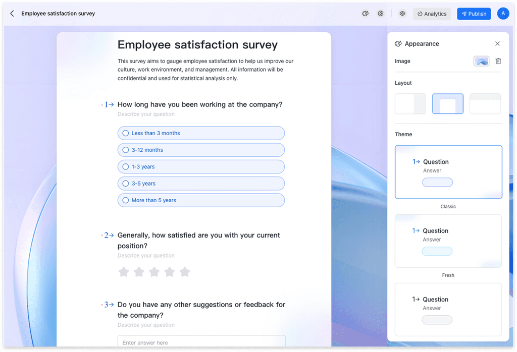Click the Publish button
Screen dimensions: 517x352
(473, 14)
